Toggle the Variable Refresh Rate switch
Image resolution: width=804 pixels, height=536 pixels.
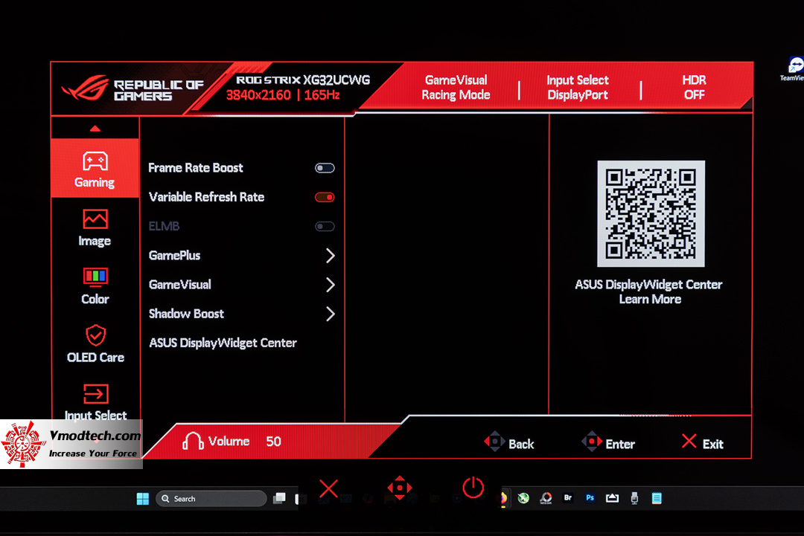tap(325, 197)
